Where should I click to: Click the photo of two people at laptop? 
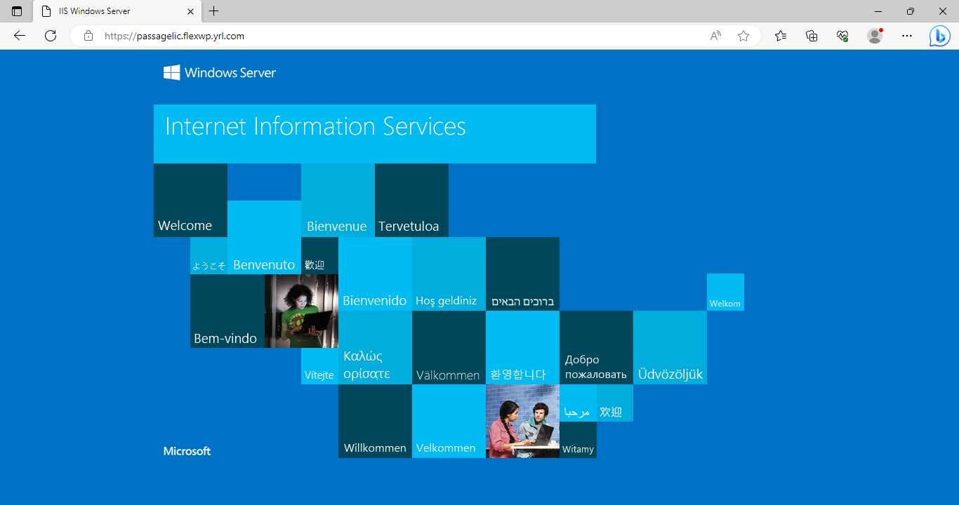[522, 421]
